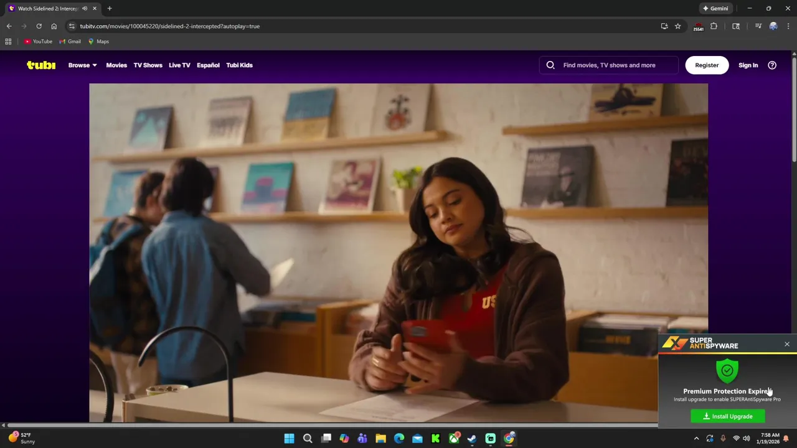Open the Browse dropdown menu
This screenshot has width=797, height=448.
(82, 65)
